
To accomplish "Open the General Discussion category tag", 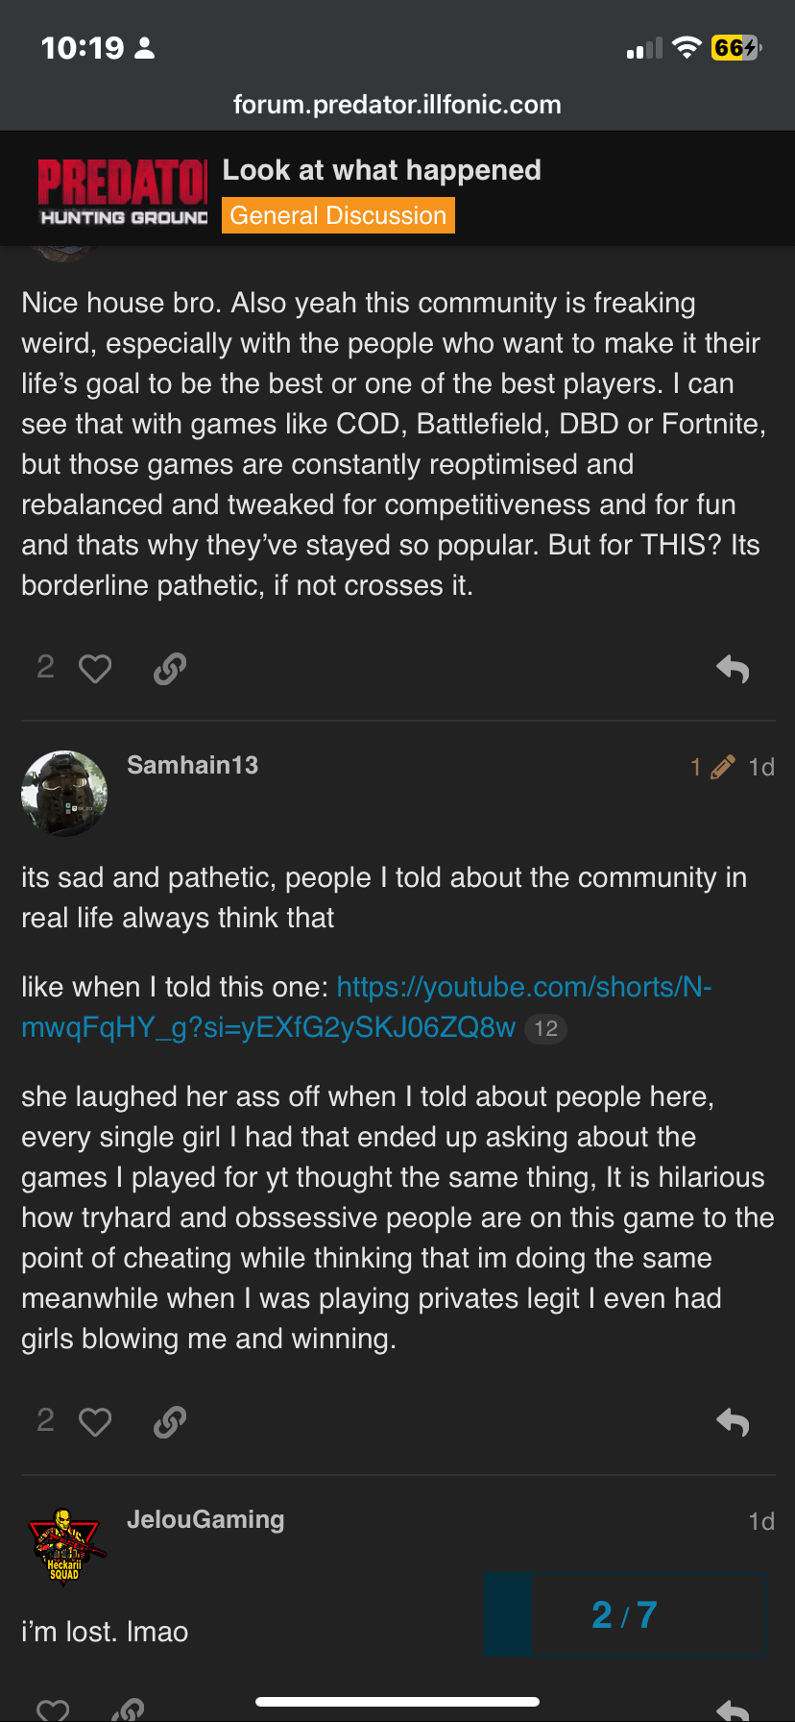I will pyautogui.click(x=338, y=215).
